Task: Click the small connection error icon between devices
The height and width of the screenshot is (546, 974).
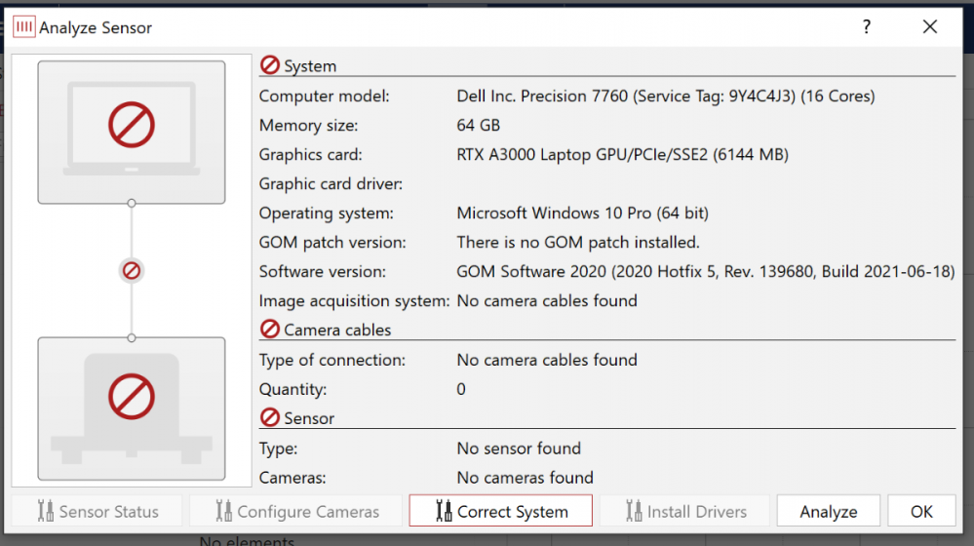Action: tap(132, 270)
